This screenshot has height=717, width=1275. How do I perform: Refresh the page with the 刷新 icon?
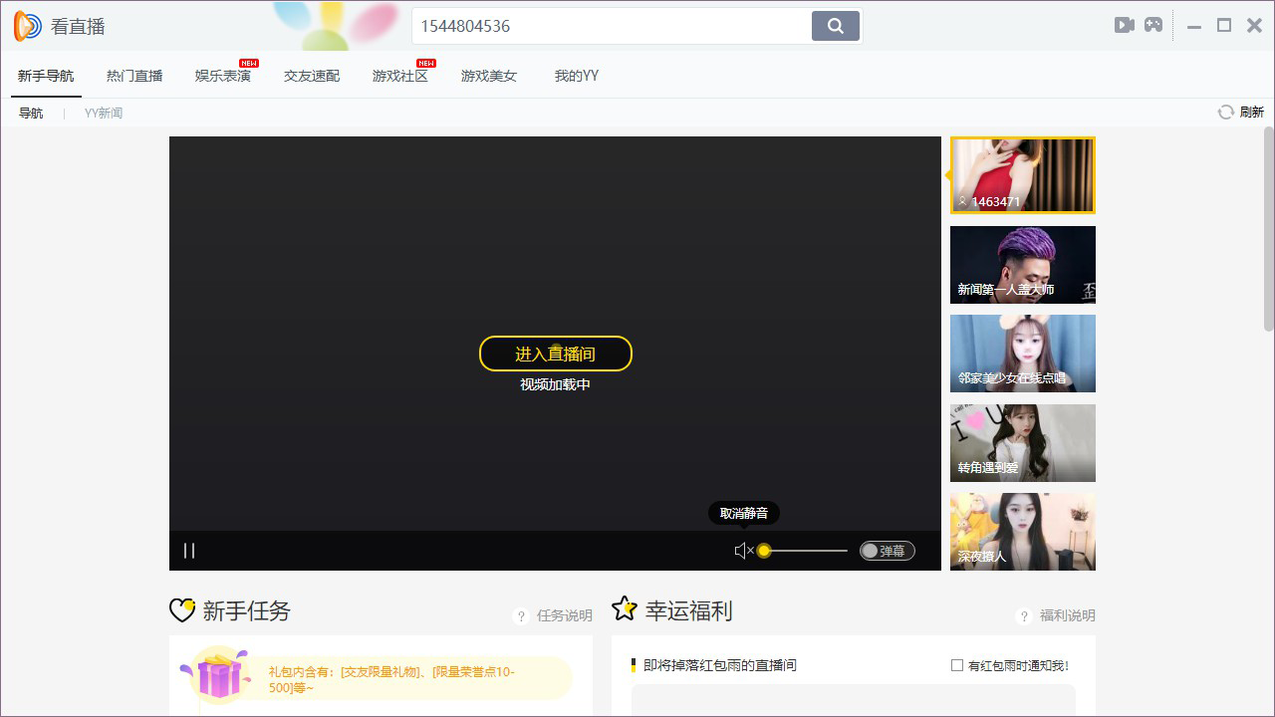click(x=1225, y=112)
